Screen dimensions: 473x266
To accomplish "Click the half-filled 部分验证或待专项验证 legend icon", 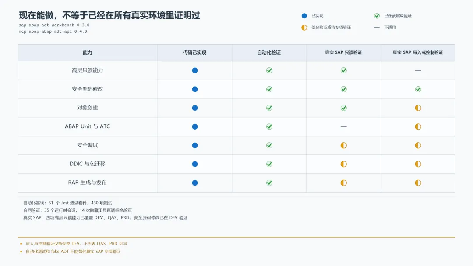I will 304,28.
